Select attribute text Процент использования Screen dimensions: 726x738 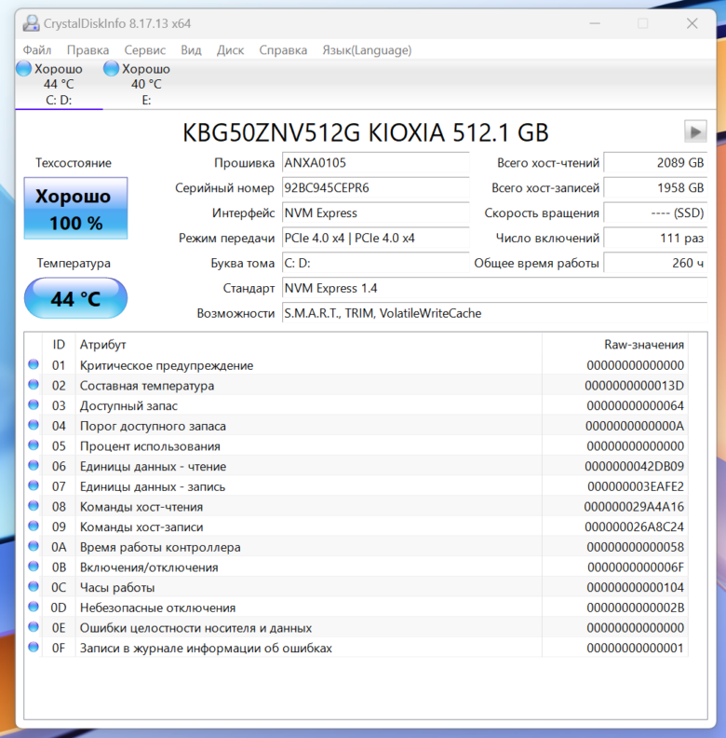[x=150, y=446]
